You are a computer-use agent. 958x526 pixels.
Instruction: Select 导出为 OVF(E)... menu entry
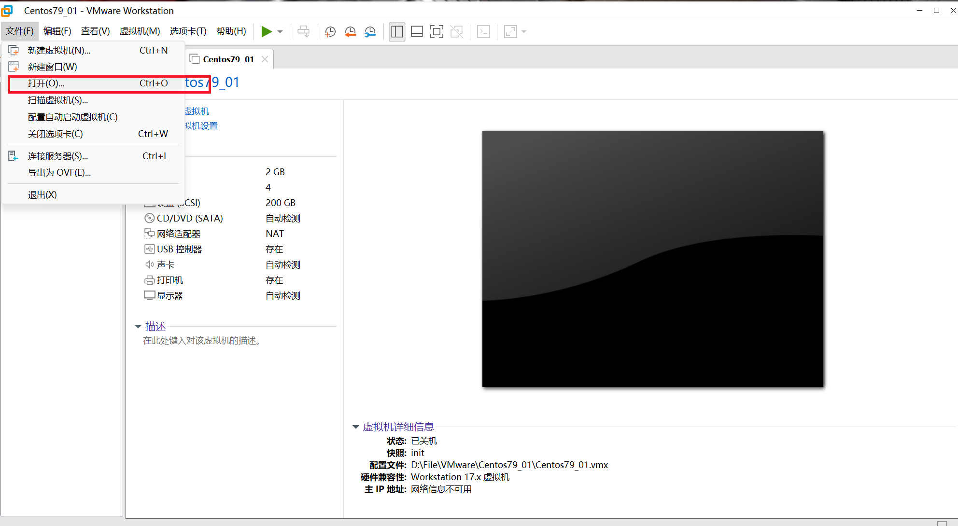(93, 172)
